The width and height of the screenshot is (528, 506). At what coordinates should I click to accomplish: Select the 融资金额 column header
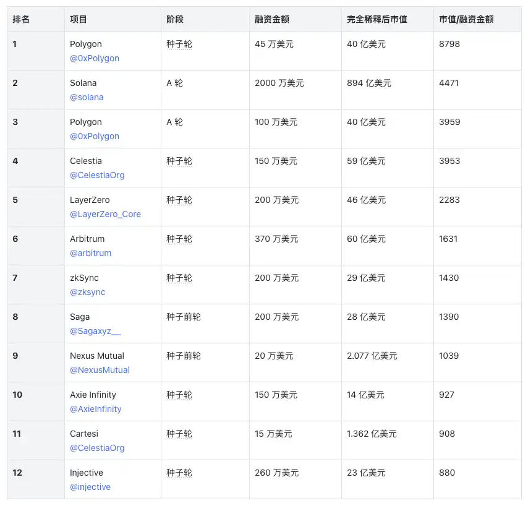click(272, 19)
